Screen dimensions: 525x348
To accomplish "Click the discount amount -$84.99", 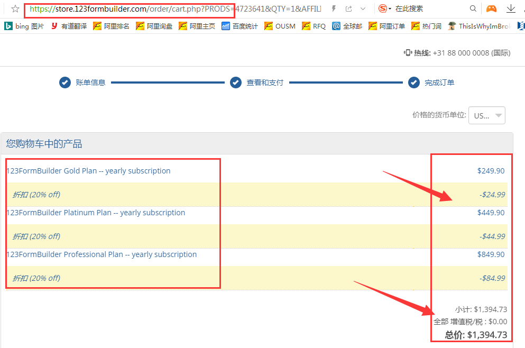I will pyautogui.click(x=492, y=278).
